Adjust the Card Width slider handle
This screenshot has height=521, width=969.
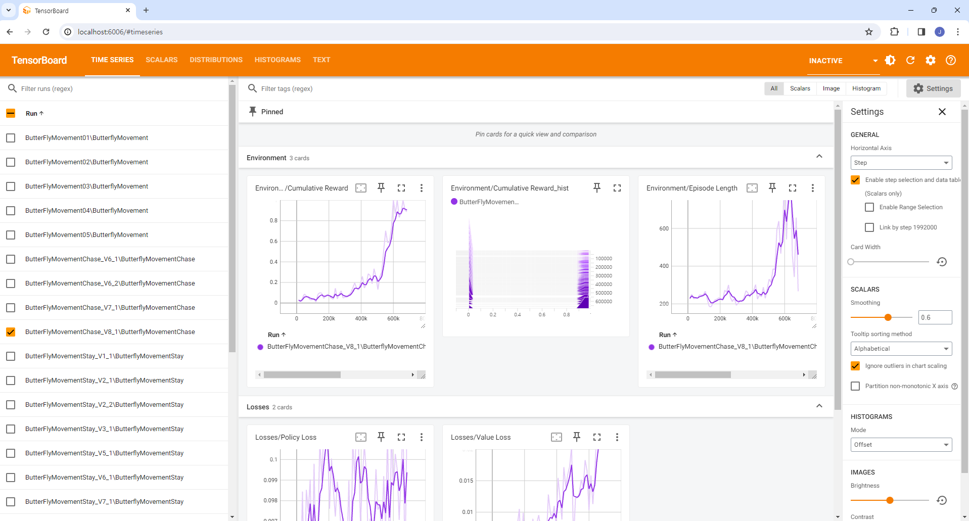pos(851,262)
